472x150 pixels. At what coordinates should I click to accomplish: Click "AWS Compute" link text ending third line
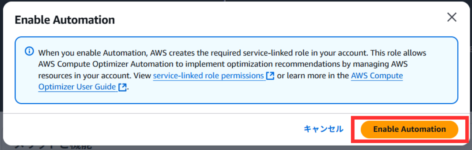pyautogui.click(x=376, y=76)
